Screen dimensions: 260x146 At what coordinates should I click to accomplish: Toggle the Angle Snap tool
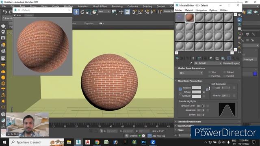141,12
